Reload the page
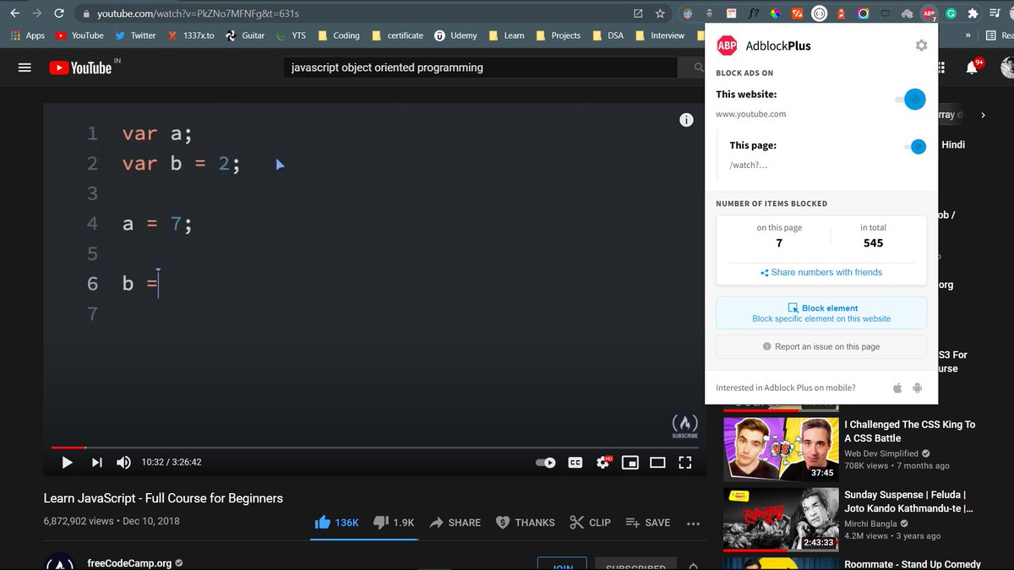The image size is (1014, 570). click(58, 14)
